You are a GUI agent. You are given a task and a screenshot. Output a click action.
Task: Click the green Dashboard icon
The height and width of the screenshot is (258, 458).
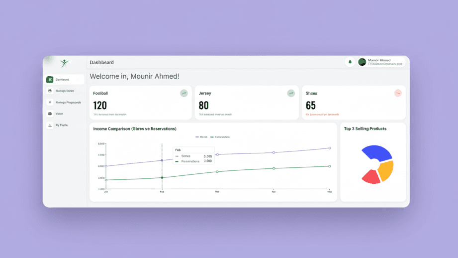(50, 80)
